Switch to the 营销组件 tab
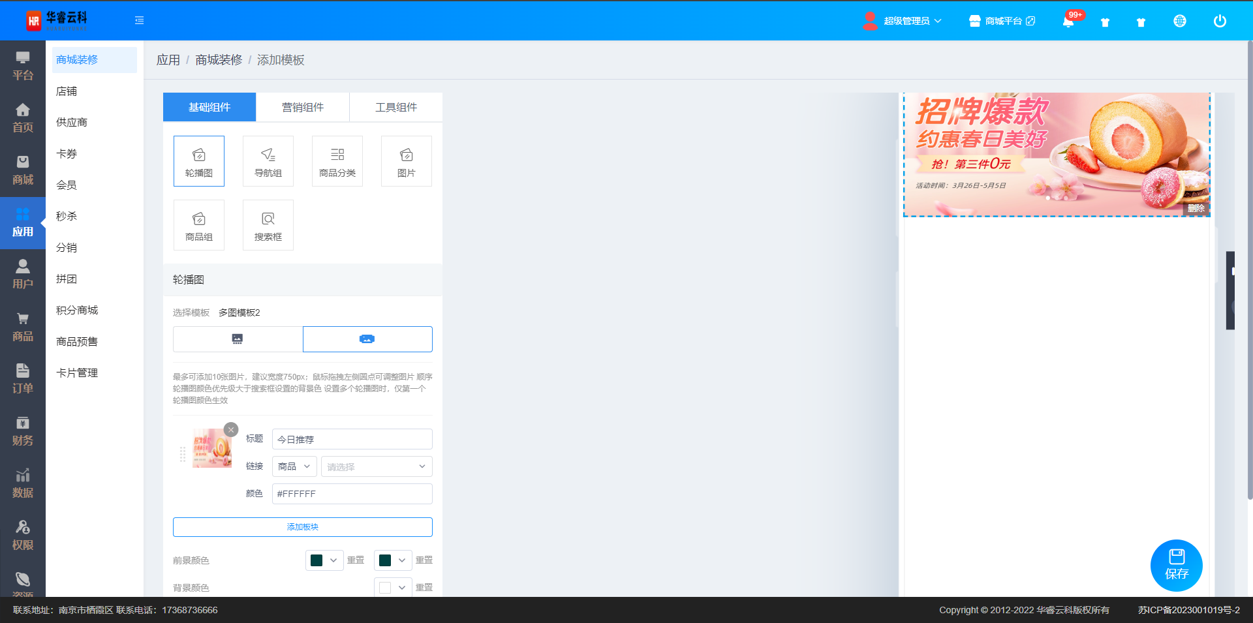The width and height of the screenshot is (1253, 623). 303,107
